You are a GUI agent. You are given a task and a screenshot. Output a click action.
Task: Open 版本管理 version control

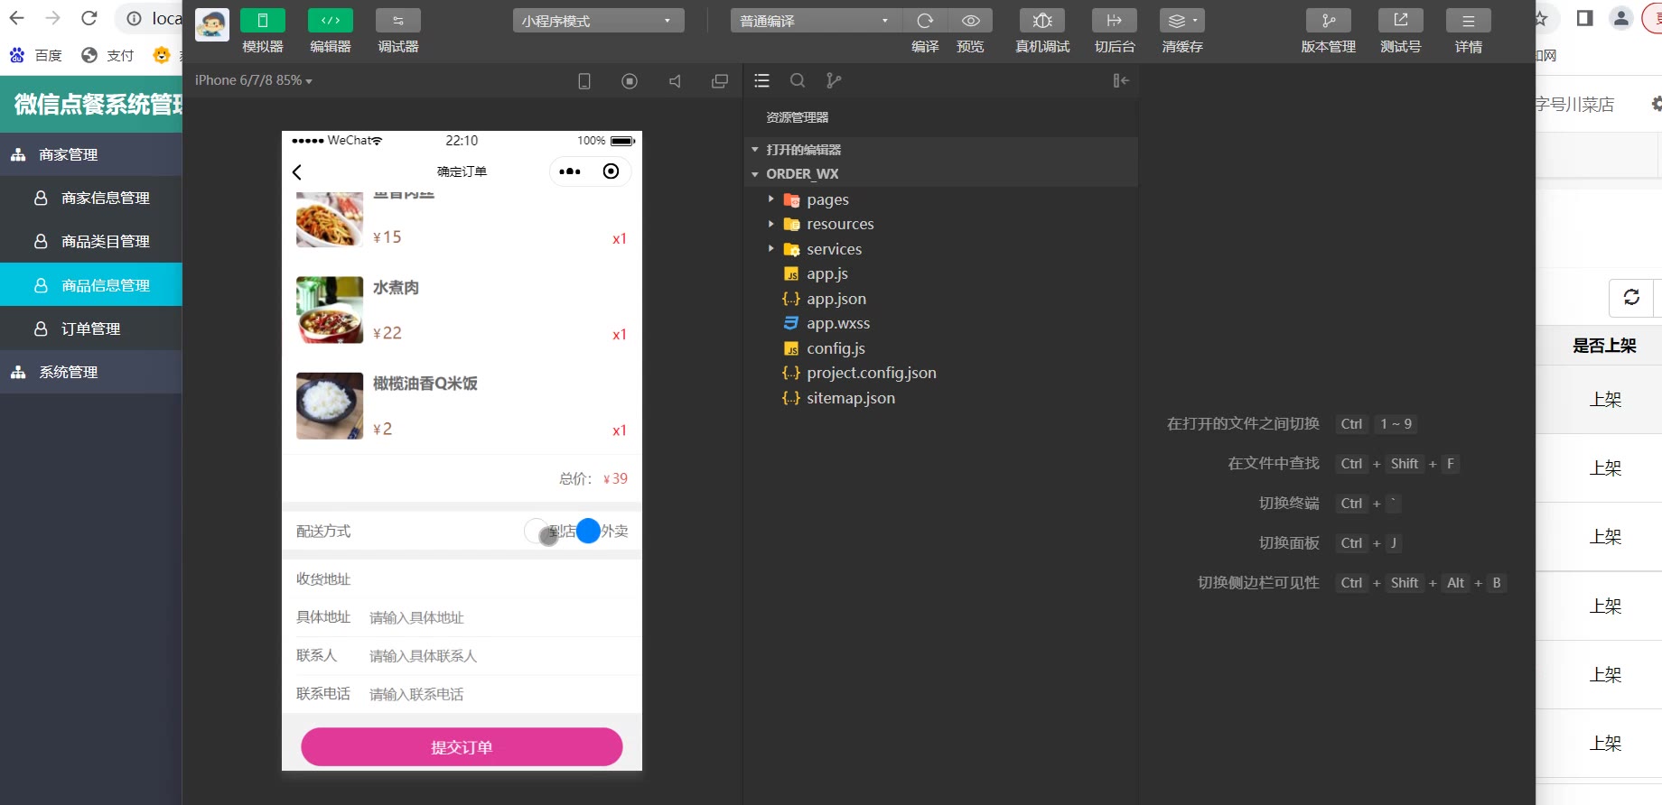1328,21
